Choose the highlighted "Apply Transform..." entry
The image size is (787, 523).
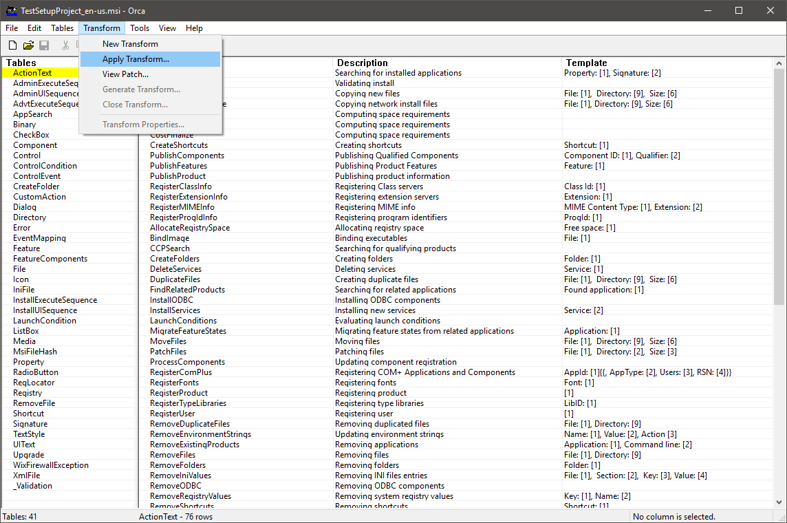click(135, 58)
